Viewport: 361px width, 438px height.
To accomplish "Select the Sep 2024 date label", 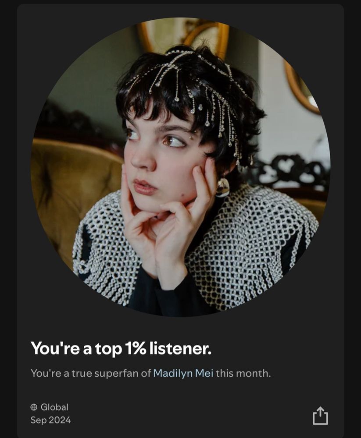I will [50, 420].
